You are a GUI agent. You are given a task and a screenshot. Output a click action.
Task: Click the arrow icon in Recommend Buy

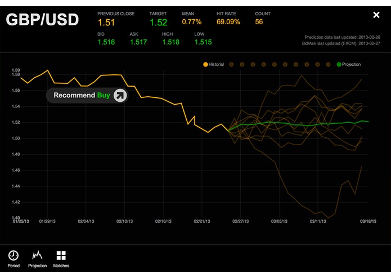point(120,95)
